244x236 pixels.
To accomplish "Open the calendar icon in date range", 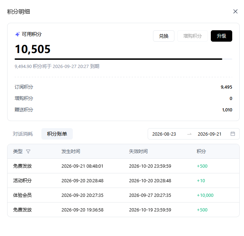I will (x=233, y=134).
